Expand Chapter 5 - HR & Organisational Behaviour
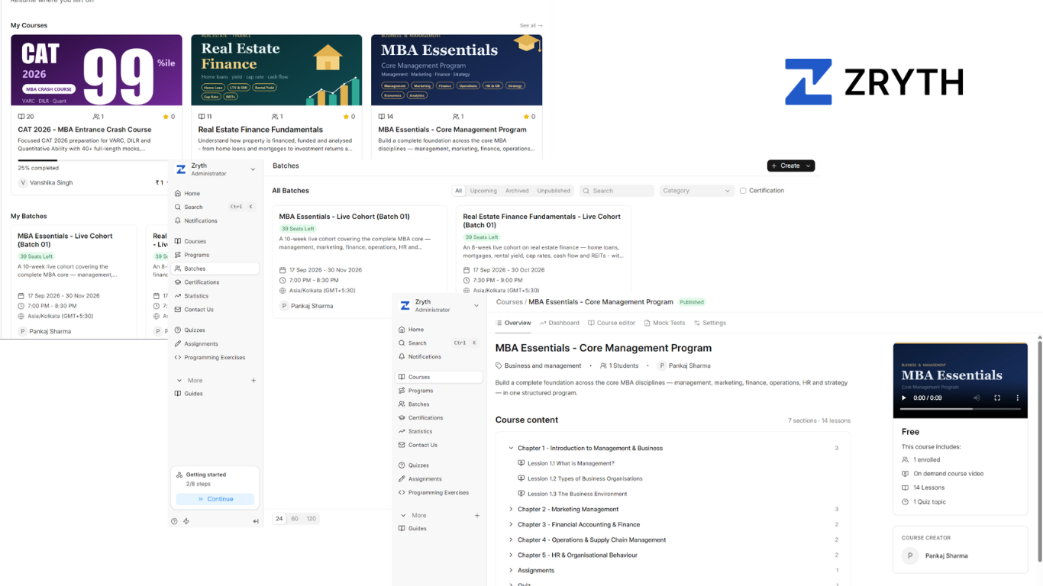 pos(511,555)
